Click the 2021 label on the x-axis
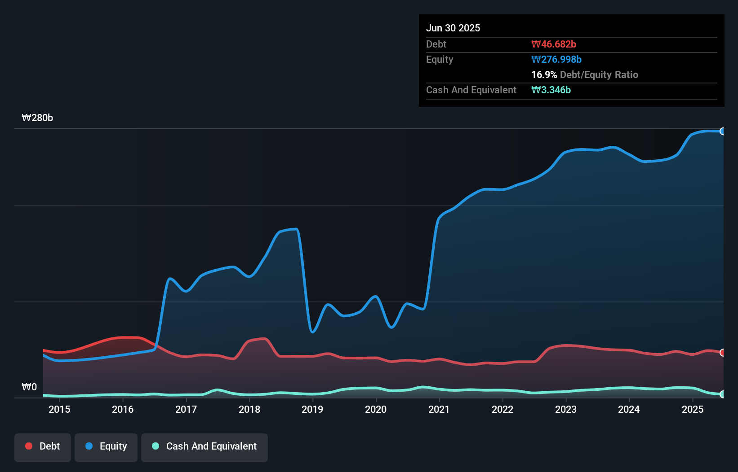The width and height of the screenshot is (738, 472). coord(440,409)
